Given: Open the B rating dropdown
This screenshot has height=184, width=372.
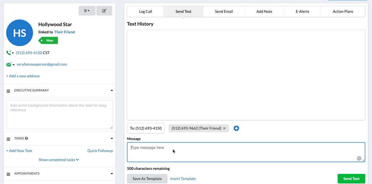Looking at the screenshot, I should click(x=87, y=11).
